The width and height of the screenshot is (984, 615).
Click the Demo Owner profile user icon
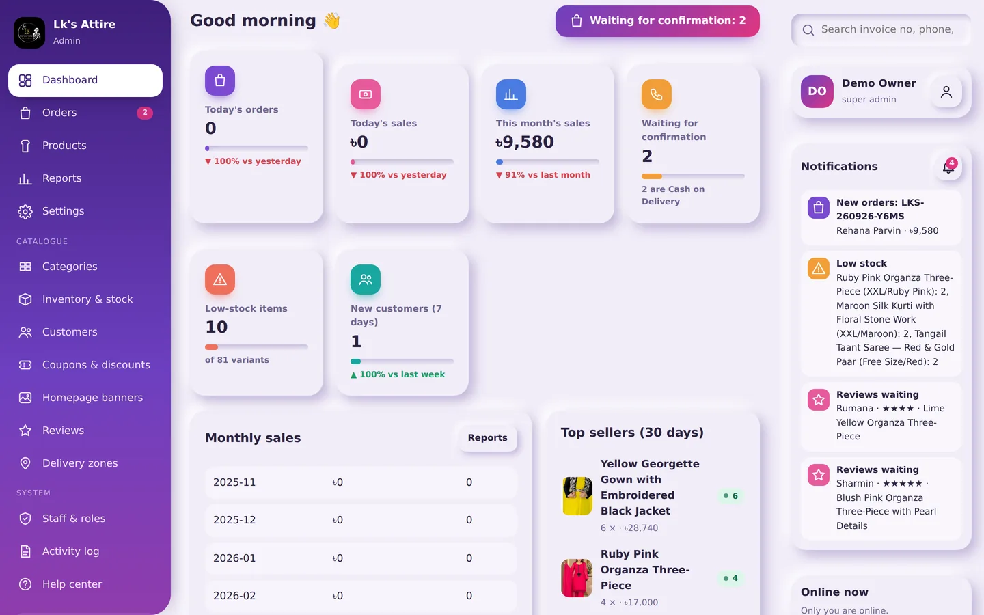(946, 92)
